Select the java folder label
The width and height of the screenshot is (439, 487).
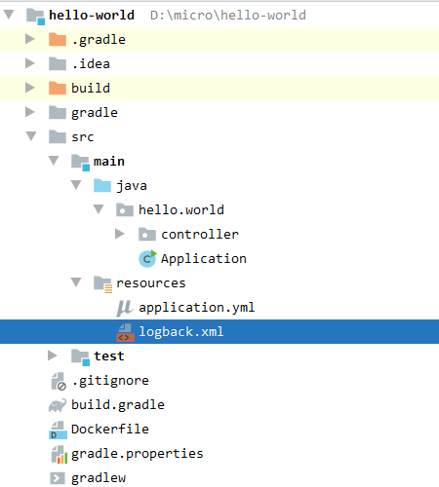click(x=132, y=186)
